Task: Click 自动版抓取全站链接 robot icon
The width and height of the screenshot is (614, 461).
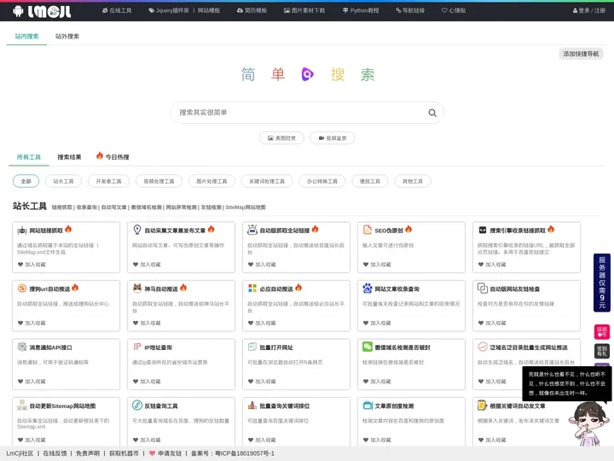Action: click(x=252, y=230)
